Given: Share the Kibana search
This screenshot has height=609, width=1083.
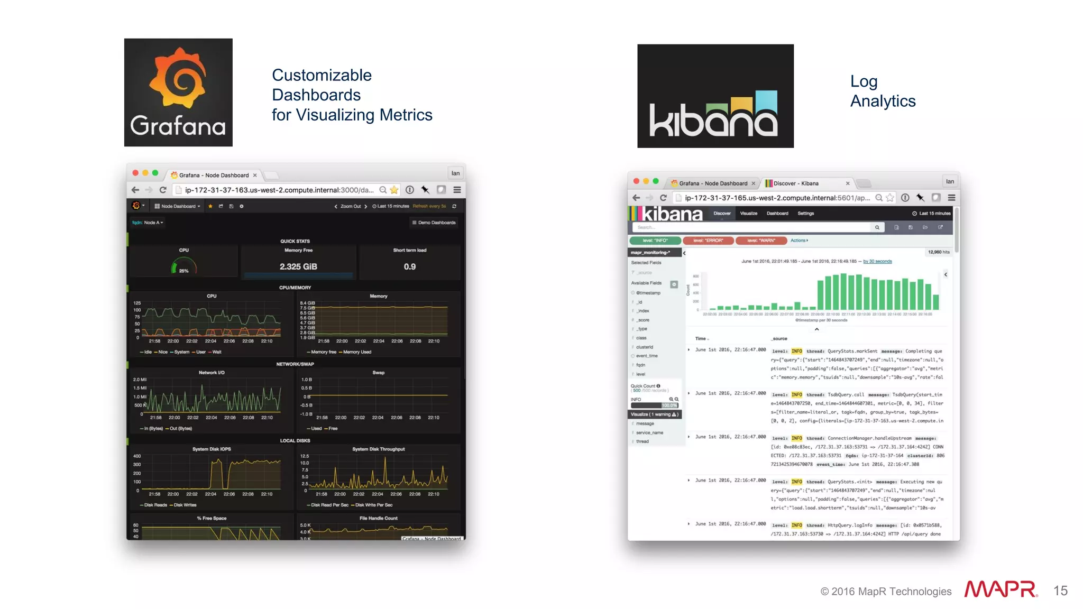Looking at the screenshot, I should pyautogui.click(x=940, y=227).
